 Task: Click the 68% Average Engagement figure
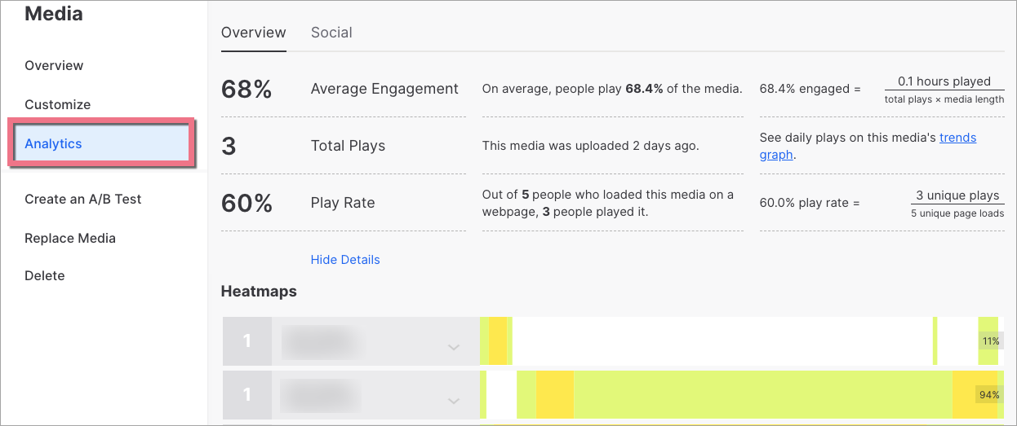[x=246, y=90]
